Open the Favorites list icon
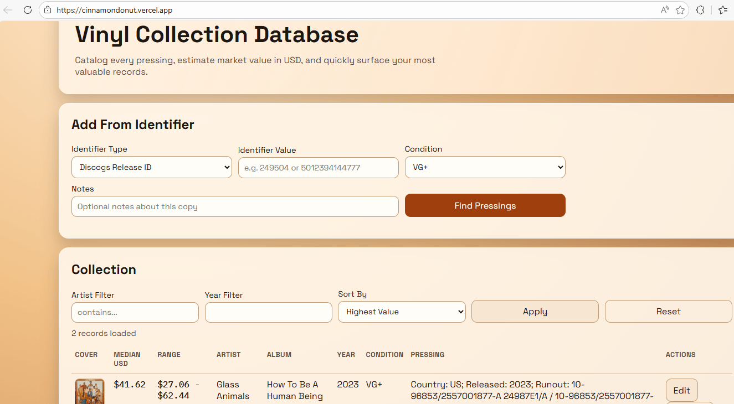This screenshot has height=404, width=734. (723, 10)
